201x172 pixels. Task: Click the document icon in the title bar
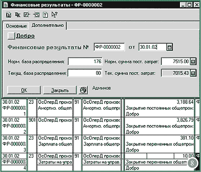click(6, 5)
